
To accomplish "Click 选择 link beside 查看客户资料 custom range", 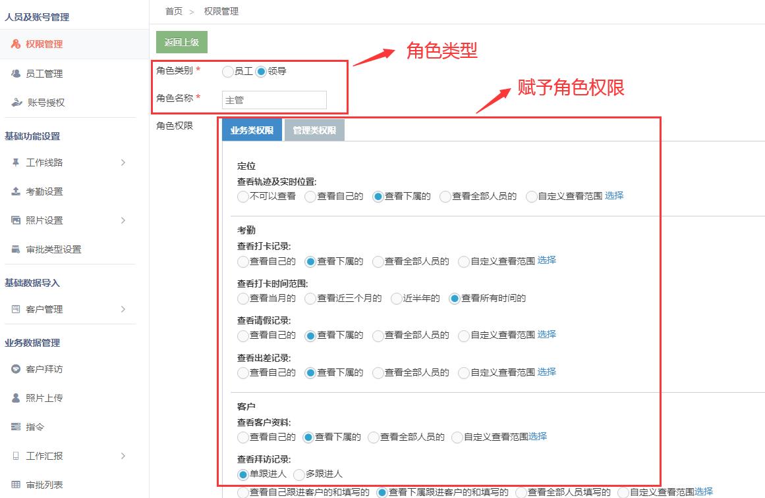I will click(538, 436).
